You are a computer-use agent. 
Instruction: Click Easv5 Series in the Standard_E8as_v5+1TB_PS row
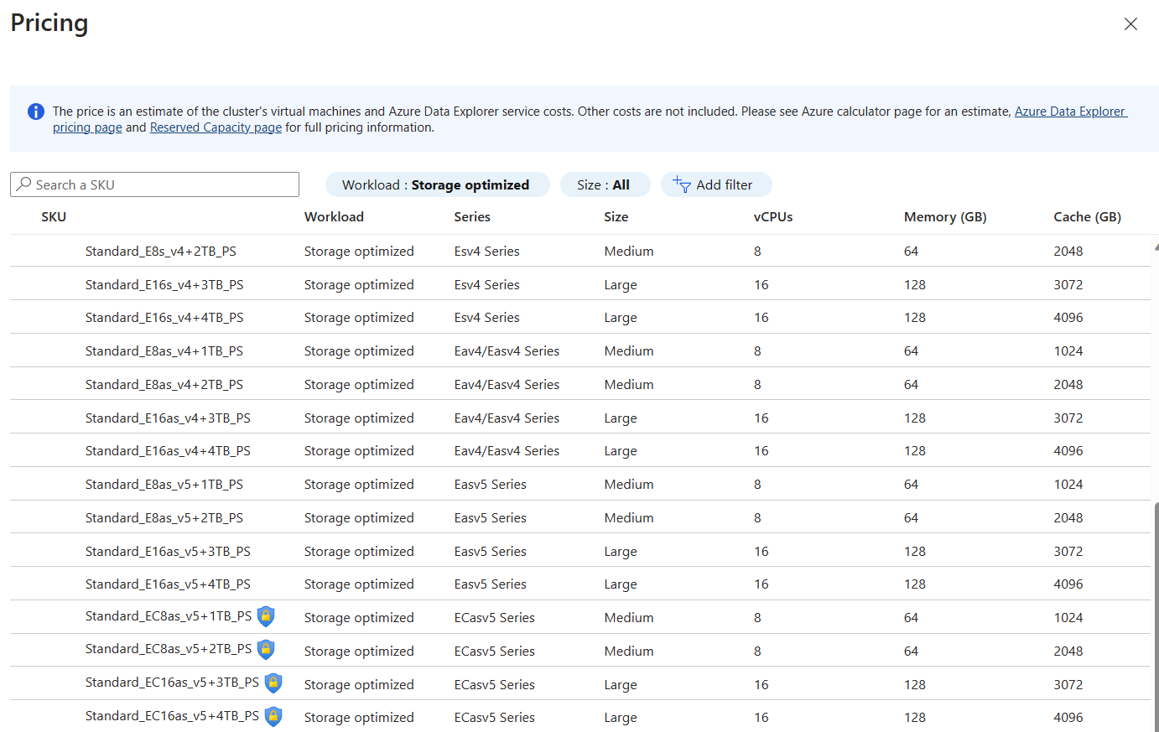[x=490, y=484]
